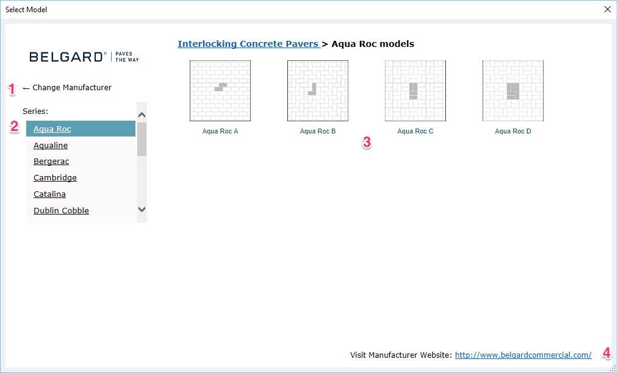Click the series list scrollbar thumb

pyautogui.click(x=142, y=139)
